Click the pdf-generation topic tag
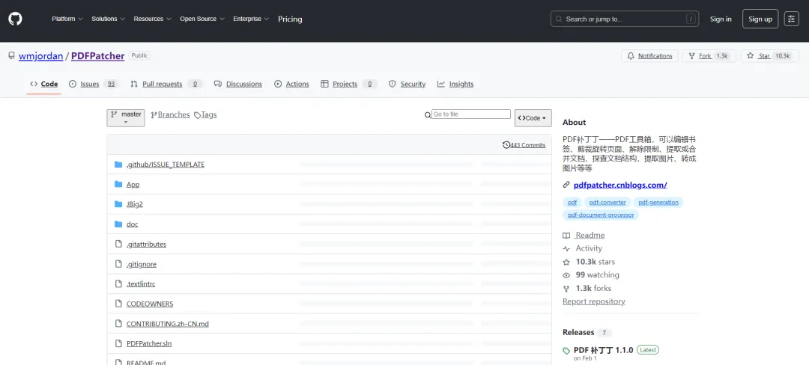Viewport: 809px width, 365px height. pos(658,202)
